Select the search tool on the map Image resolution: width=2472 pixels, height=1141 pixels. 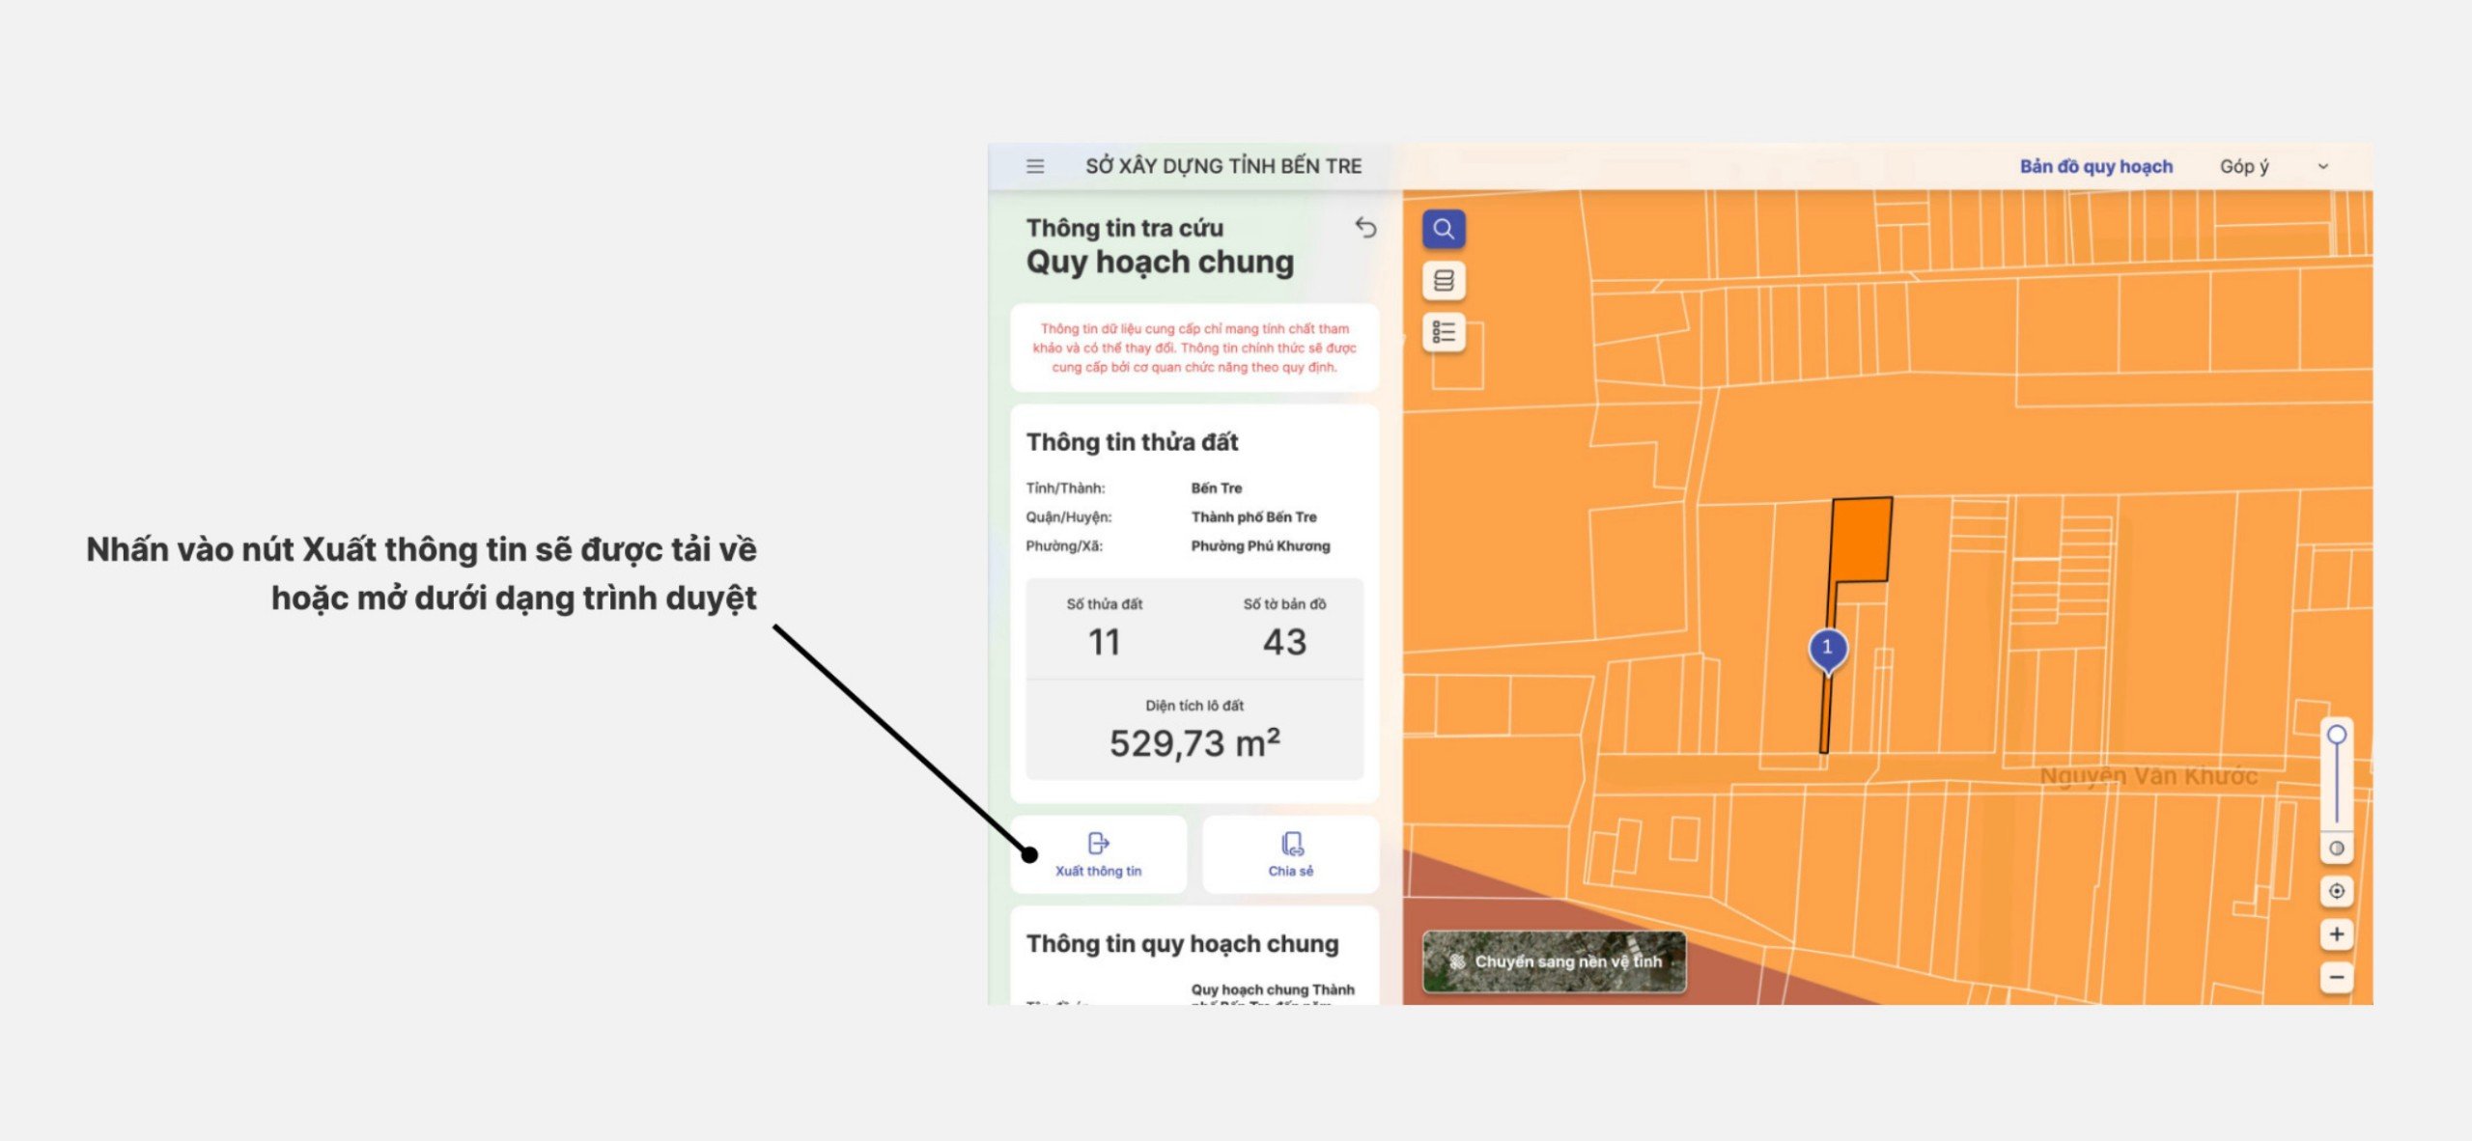point(1443,230)
